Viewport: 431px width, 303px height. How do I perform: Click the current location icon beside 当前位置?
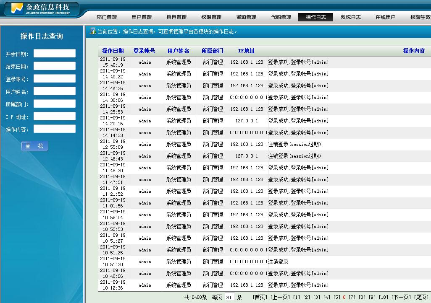click(93, 31)
